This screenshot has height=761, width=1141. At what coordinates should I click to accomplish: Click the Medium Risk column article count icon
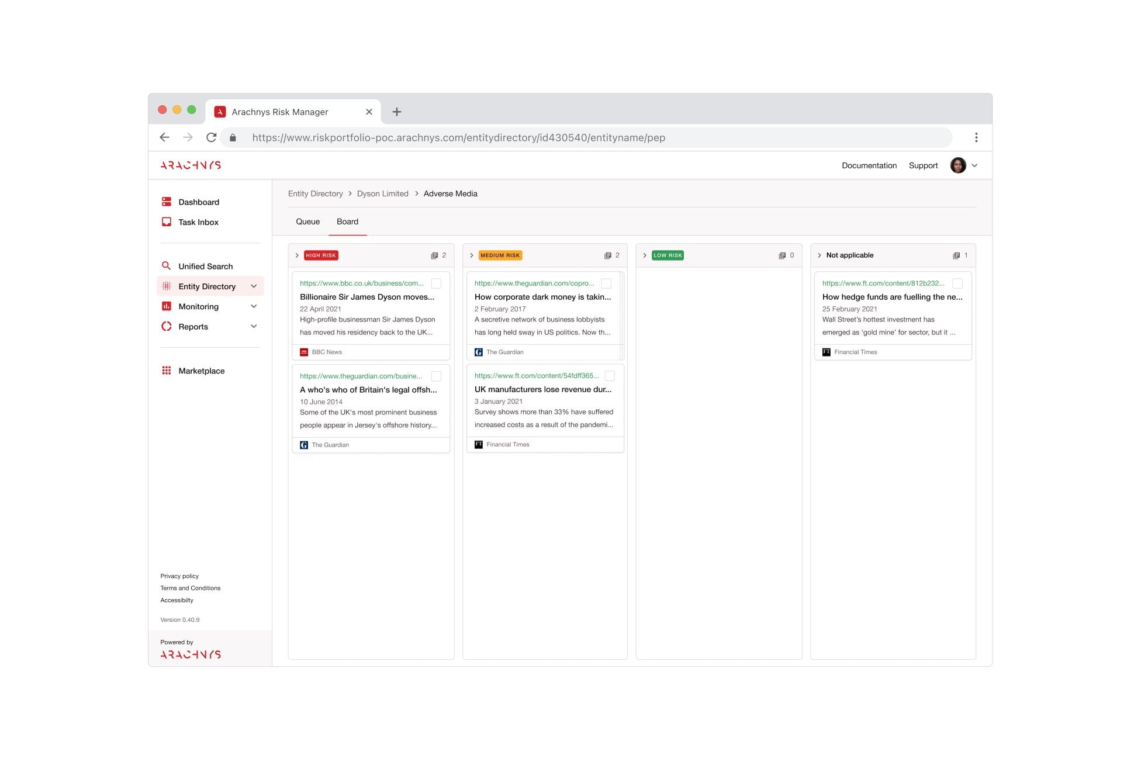(x=608, y=255)
